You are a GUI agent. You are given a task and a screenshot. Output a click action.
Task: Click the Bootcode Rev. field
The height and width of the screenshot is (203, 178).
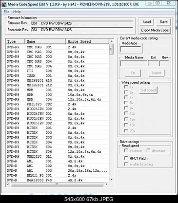(82, 30)
